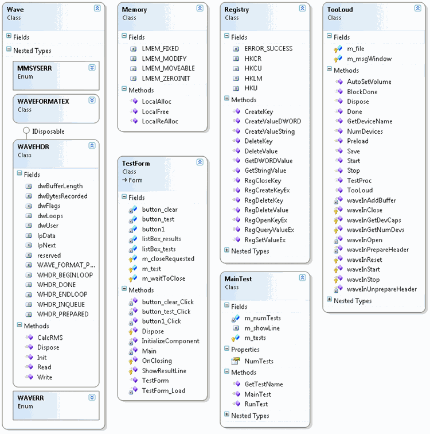This screenshot has width=430, height=434.
Task: Click the IDisposable interface lollipop icon
Action: coord(26,130)
